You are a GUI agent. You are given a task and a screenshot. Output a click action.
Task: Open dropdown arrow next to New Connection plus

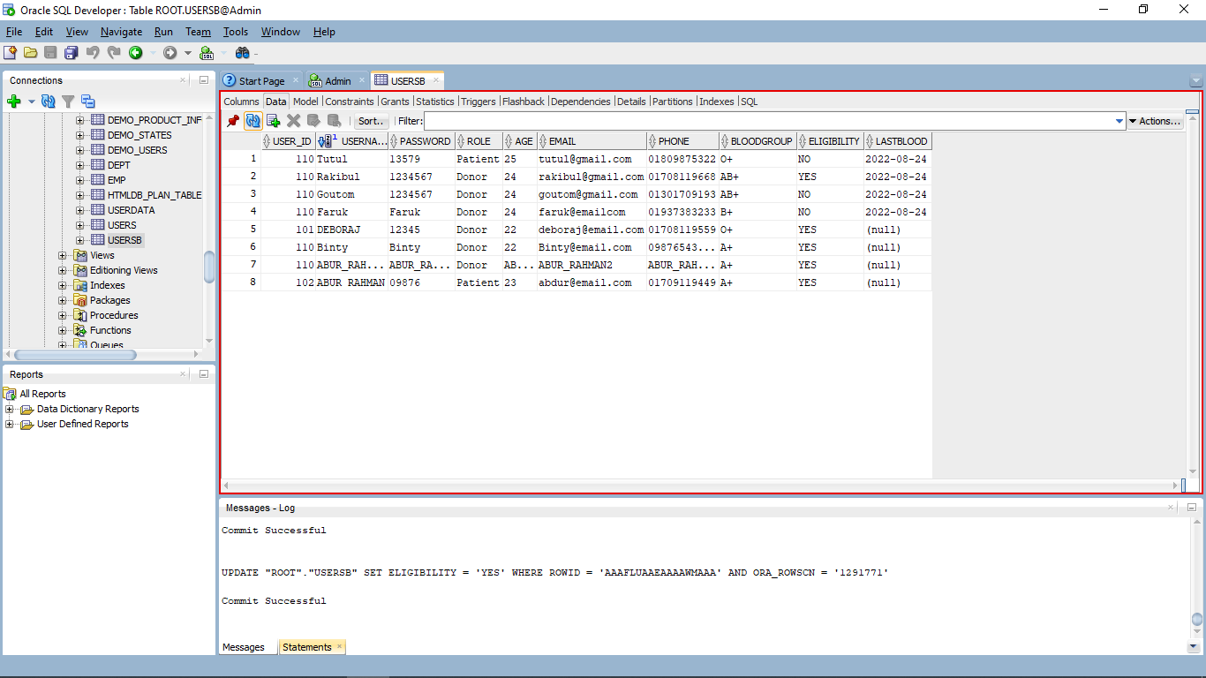(x=32, y=102)
